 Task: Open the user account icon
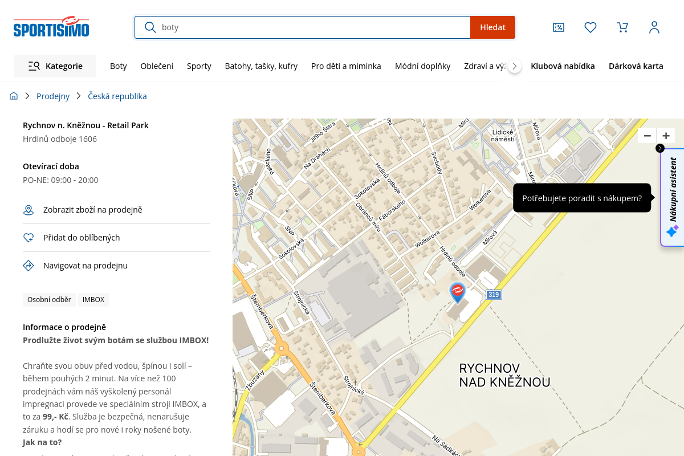(x=654, y=27)
